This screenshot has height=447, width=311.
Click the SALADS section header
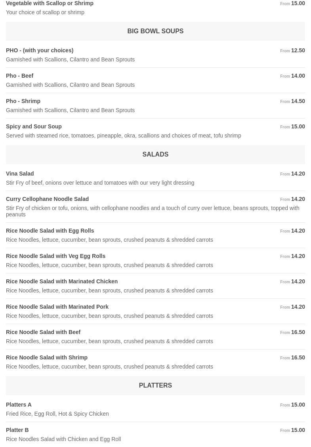tap(155, 154)
